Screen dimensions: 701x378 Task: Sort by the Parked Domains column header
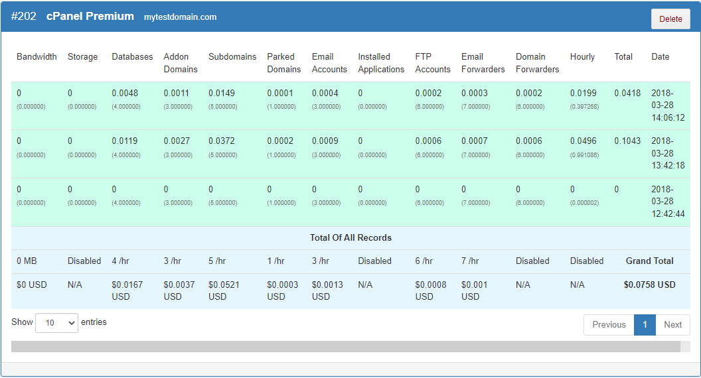[x=284, y=63]
